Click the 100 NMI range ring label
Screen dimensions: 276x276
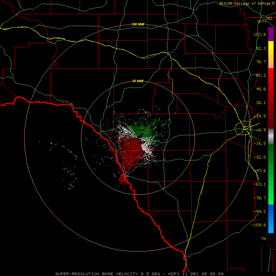click(138, 24)
